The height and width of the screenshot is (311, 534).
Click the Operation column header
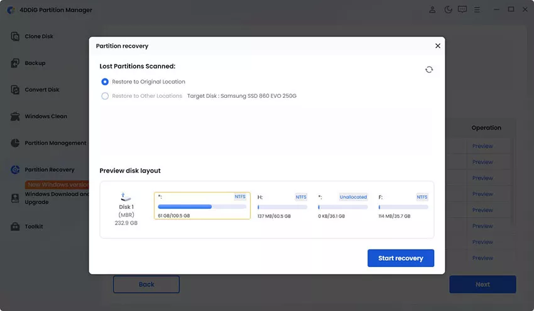tap(486, 128)
